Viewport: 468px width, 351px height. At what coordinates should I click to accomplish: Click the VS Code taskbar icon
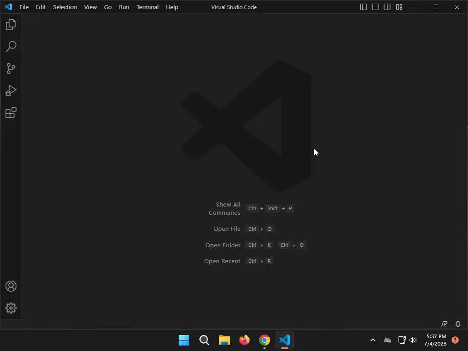[285, 340]
